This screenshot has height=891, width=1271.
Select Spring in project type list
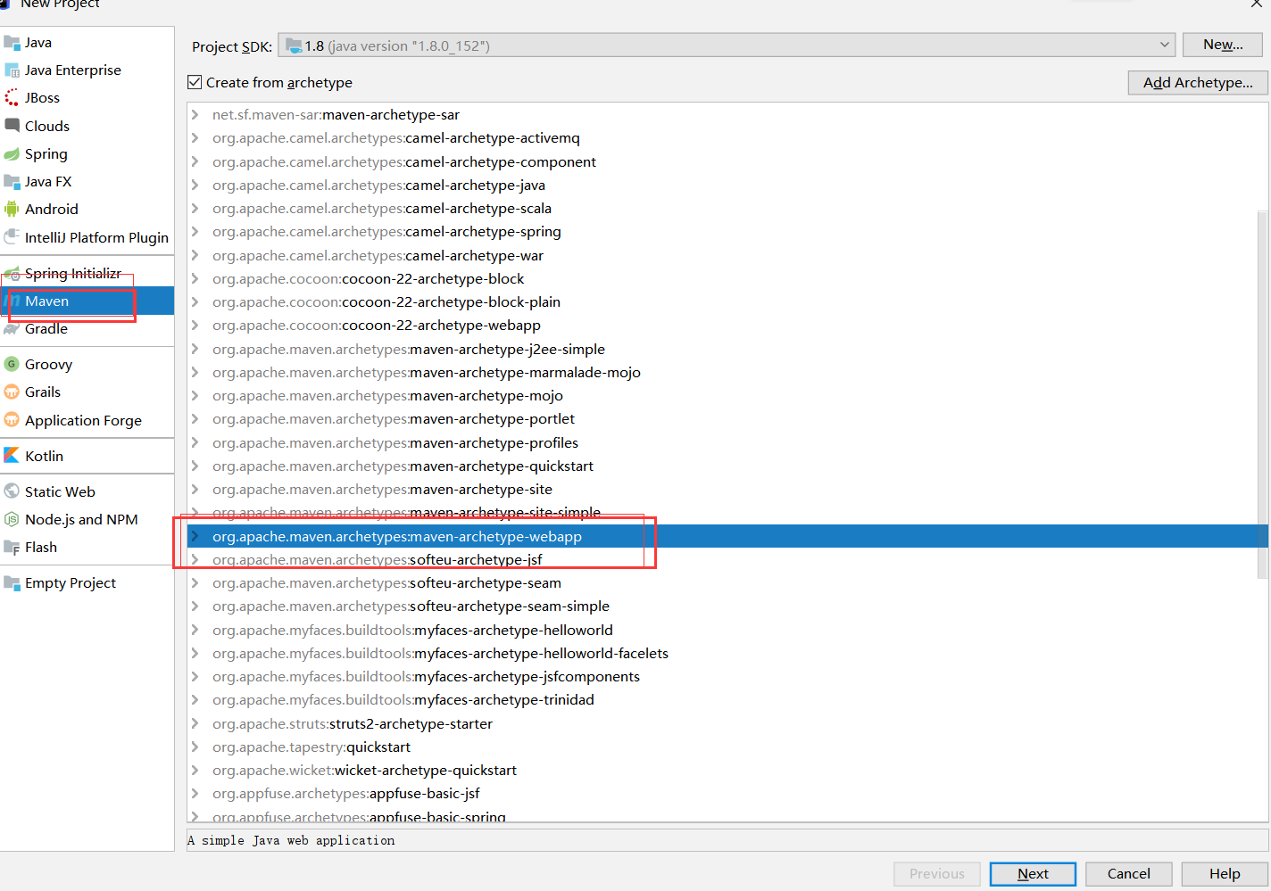[x=87, y=154]
